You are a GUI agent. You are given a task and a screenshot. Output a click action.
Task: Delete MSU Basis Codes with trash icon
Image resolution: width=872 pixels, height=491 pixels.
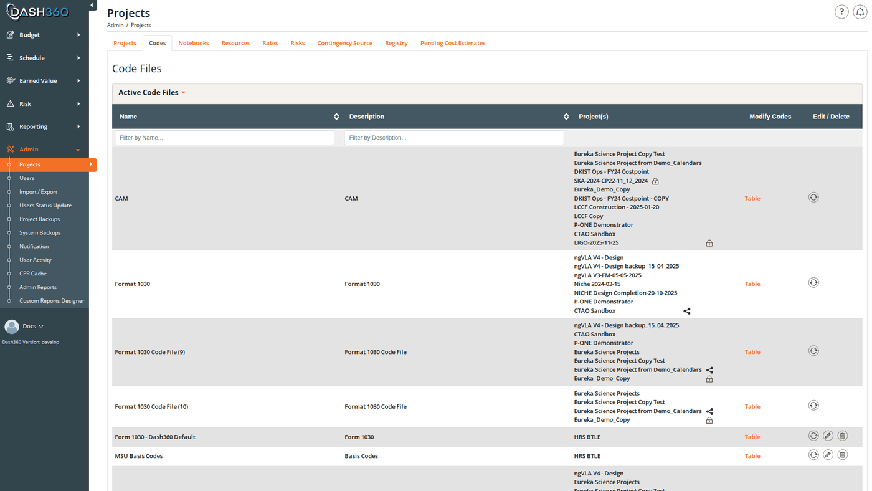coord(843,455)
